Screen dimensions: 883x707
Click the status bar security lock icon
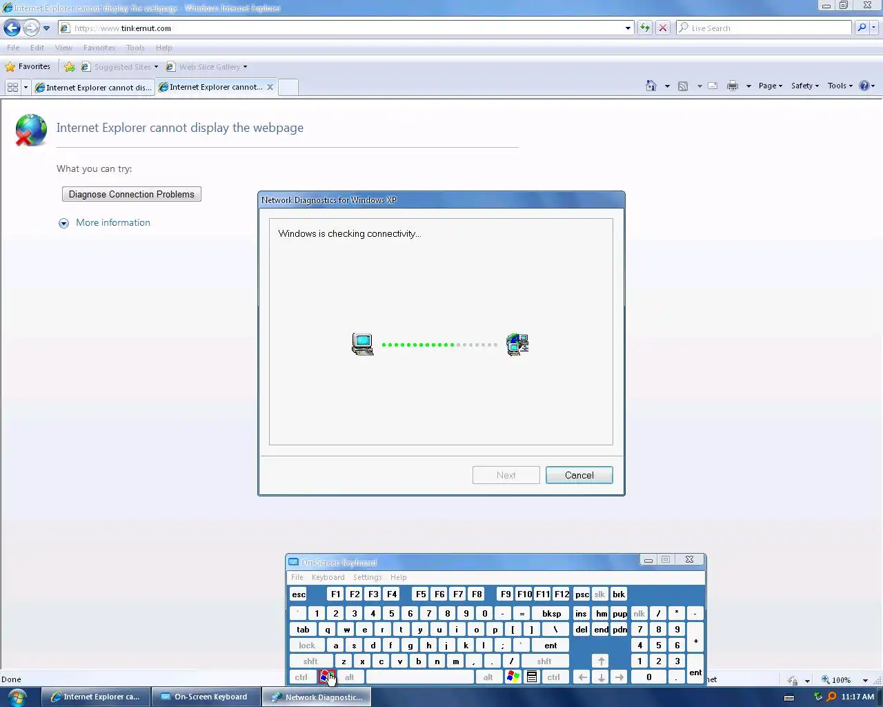793,680
